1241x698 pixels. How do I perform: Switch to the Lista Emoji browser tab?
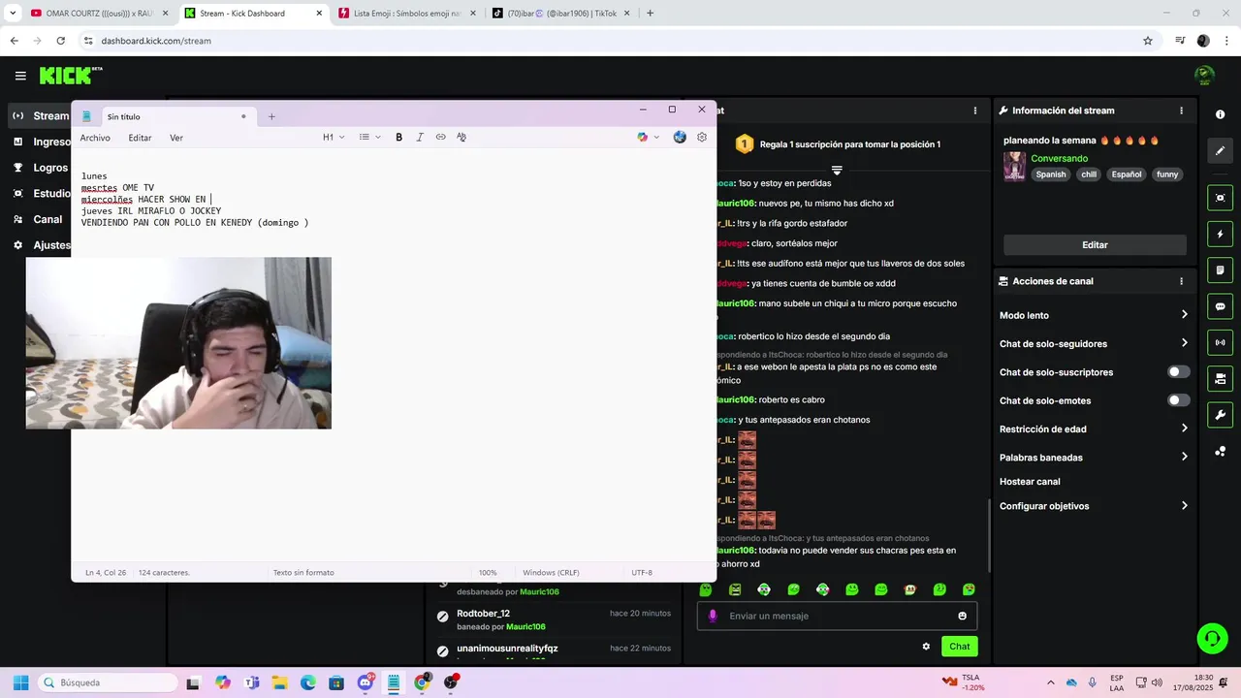[407, 13]
